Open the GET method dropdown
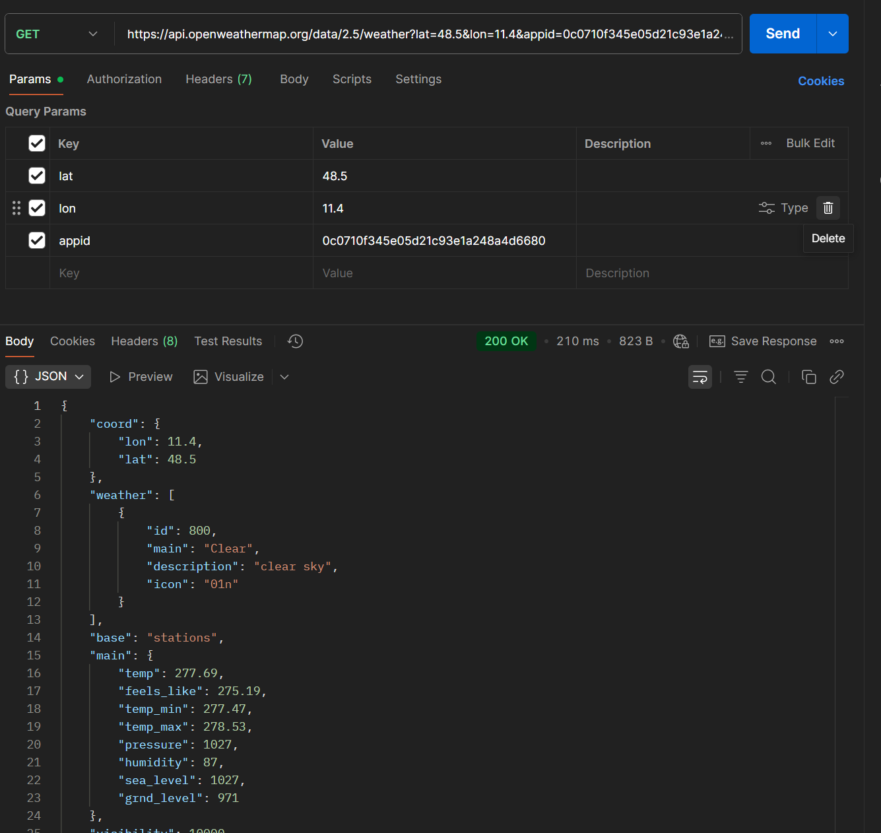881x833 pixels. click(57, 34)
